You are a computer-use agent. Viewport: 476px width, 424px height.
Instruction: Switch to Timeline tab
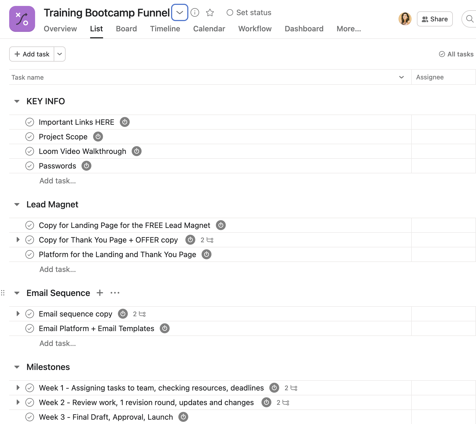[x=165, y=29]
